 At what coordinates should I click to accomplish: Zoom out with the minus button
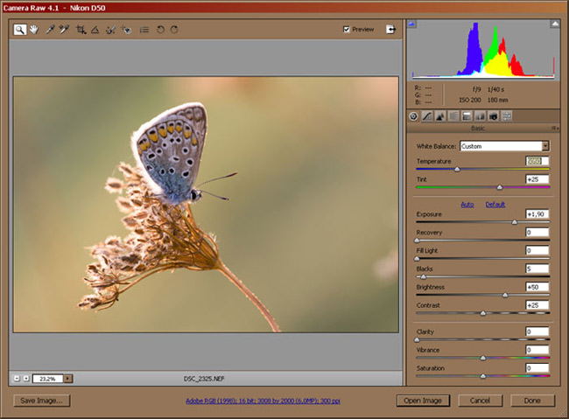coord(17,379)
